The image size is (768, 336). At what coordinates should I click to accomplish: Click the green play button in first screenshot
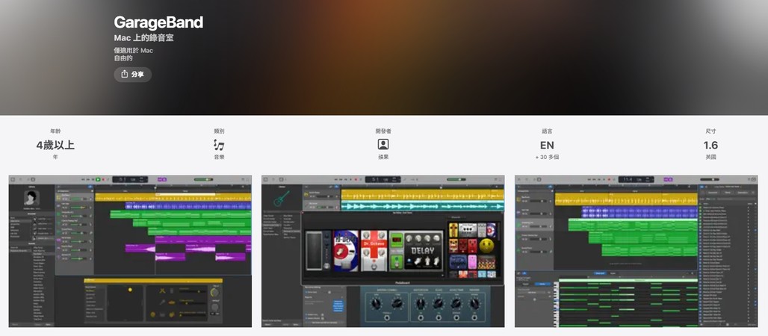98,179
